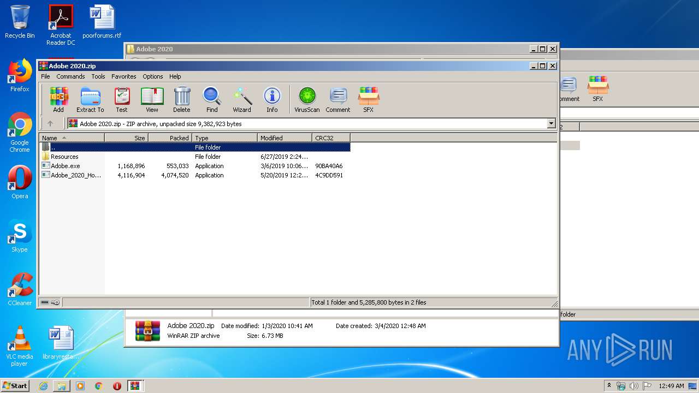Open Opera from the taskbar

click(x=117, y=386)
